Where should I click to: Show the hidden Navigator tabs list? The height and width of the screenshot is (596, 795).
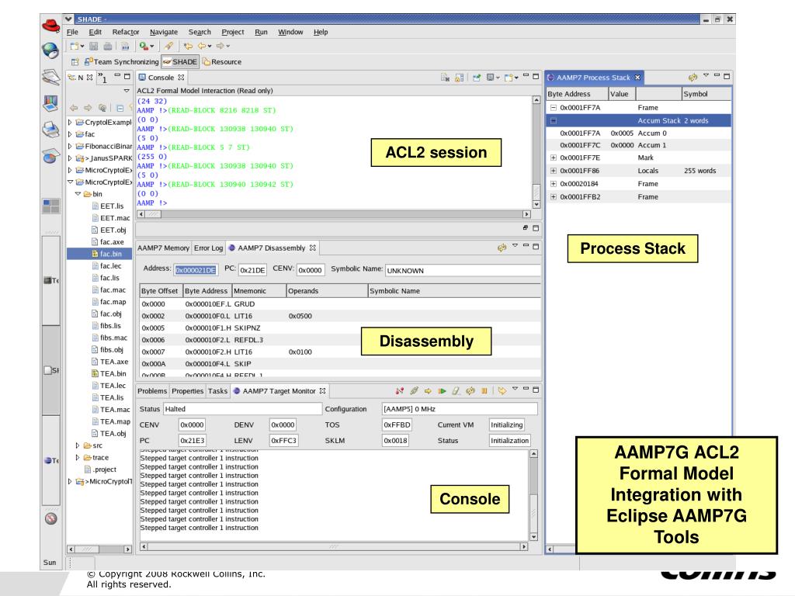point(102,78)
